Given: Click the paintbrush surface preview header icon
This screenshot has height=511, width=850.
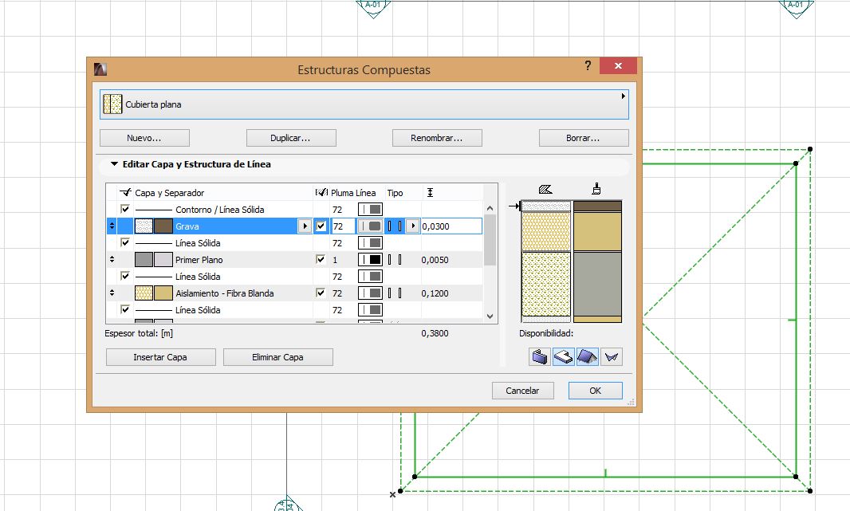Looking at the screenshot, I should click(596, 190).
